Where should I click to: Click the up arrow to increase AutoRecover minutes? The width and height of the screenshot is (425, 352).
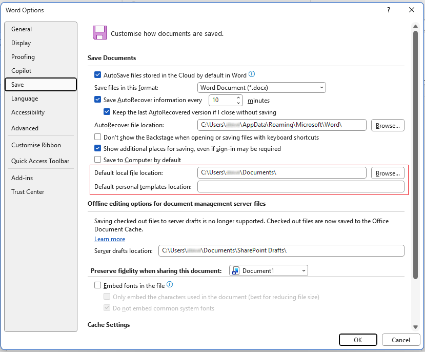click(x=238, y=97)
